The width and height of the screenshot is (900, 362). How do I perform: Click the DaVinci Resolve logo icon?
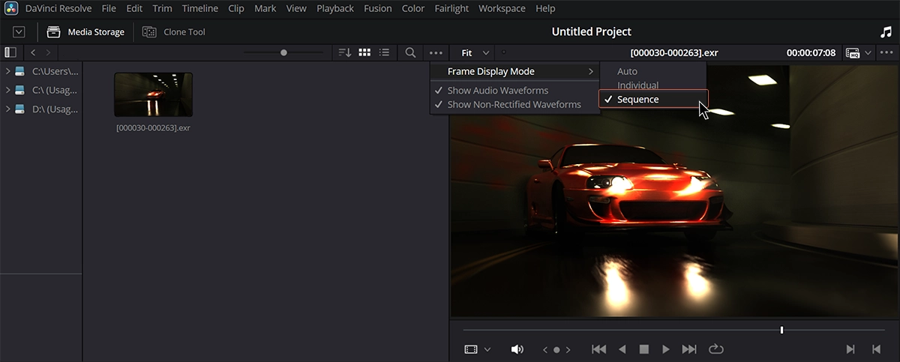click(11, 9)
